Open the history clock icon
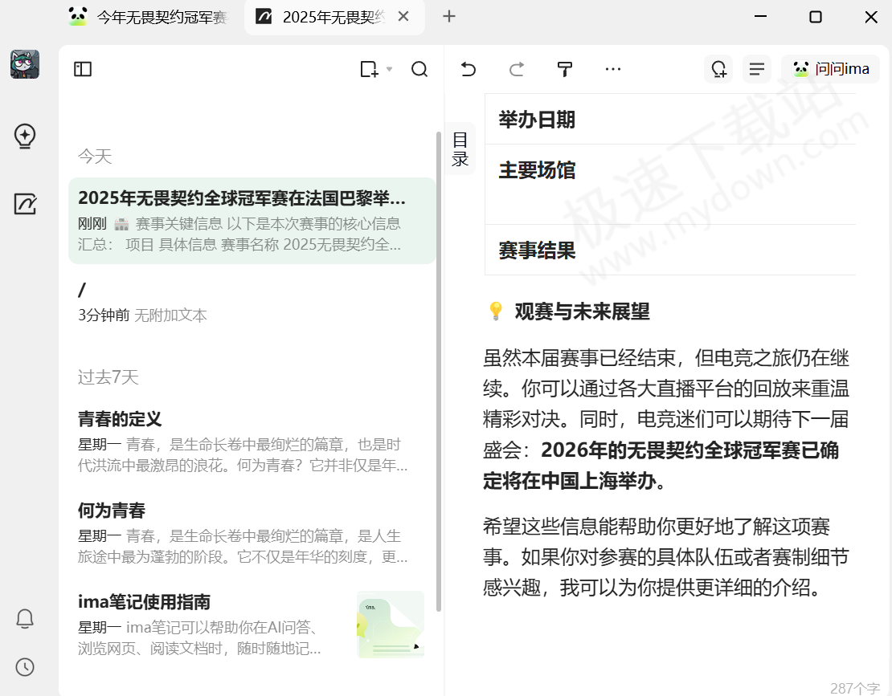The width and height of the screenshot is (892, 696). click(25, 667)
